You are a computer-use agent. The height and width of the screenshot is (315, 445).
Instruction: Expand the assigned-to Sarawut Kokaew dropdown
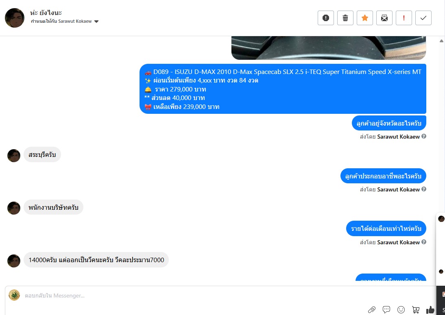pos(96,22)
